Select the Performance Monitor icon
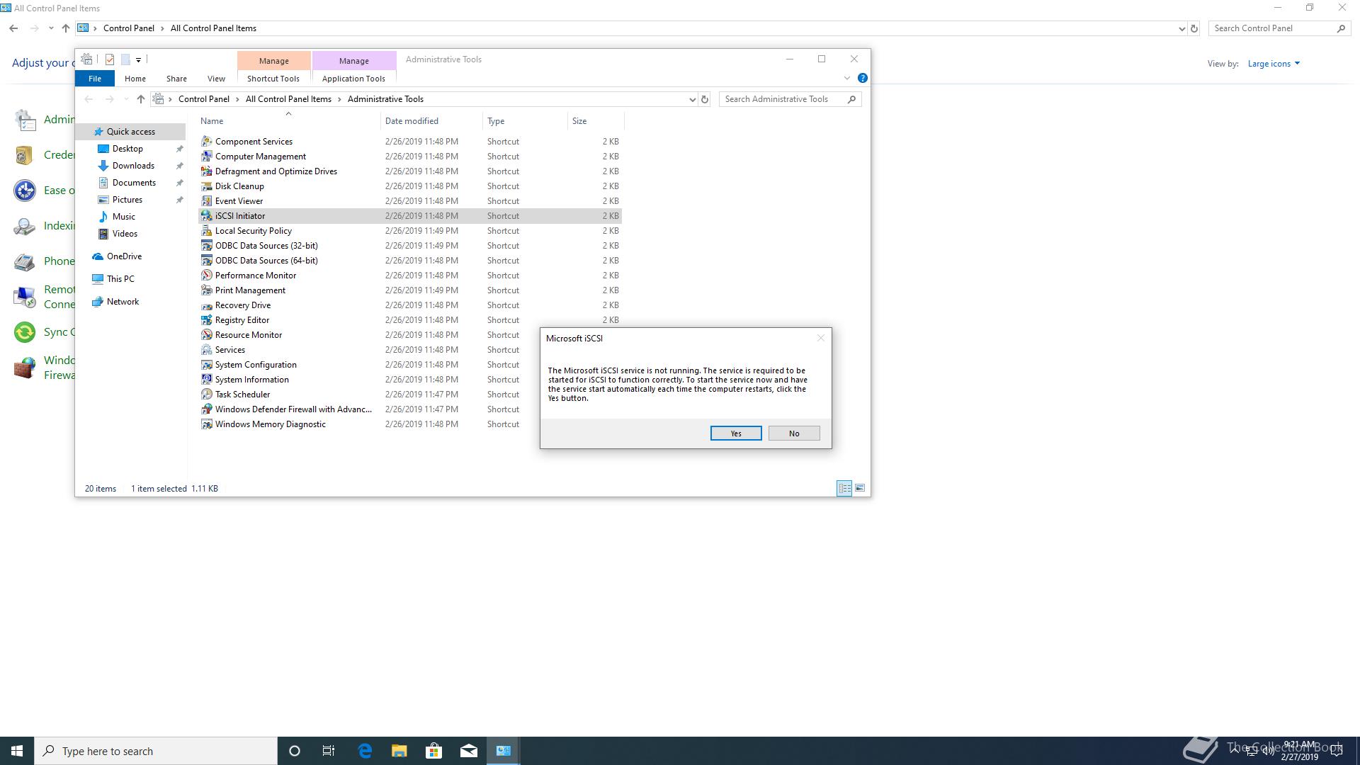Viewport: 1360px width, 765px height. pos(206,275)
